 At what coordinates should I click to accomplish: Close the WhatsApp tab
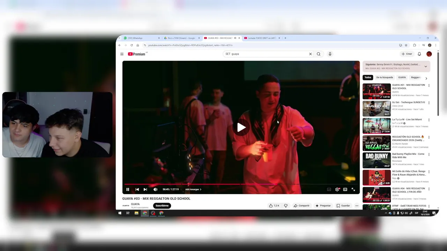point(159,38)
